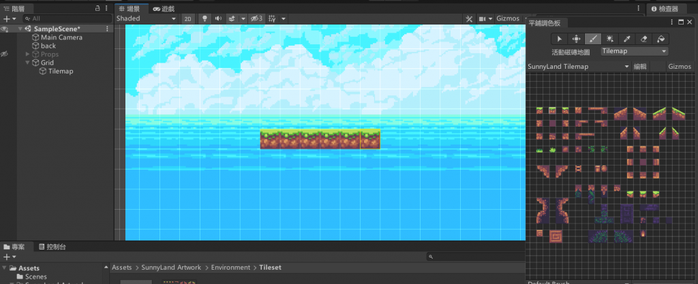
Task: Activate the Paintbrush tool in Tile Palette
Action: [x=593, y=39]
